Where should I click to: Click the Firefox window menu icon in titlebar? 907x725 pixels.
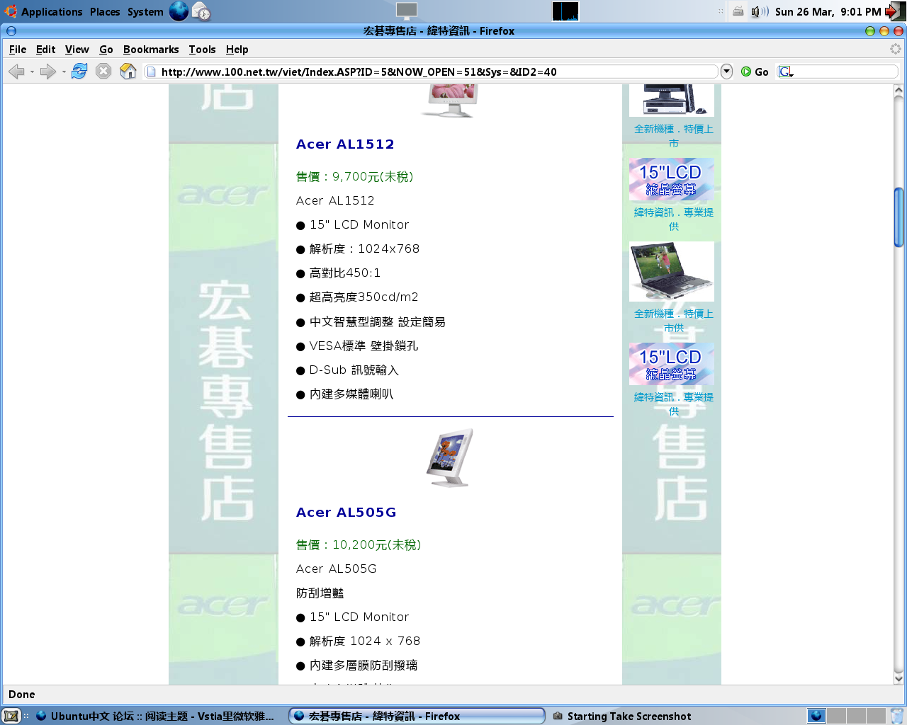pyautogui.click(x=11, y=31)
